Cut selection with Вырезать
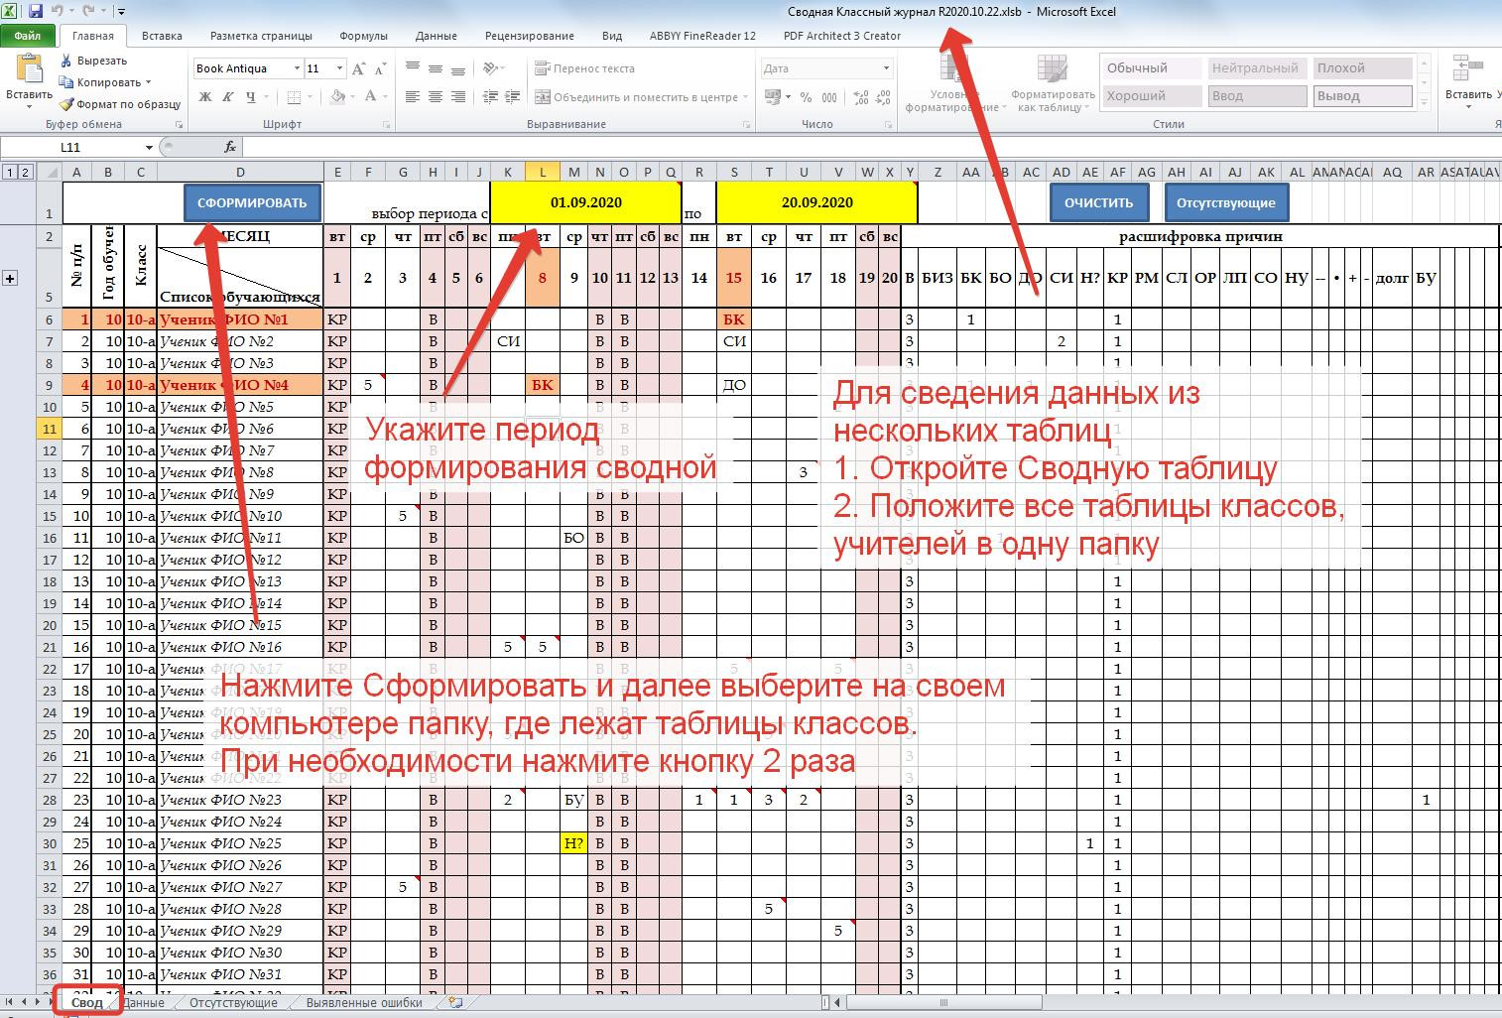Image resolution: width=1502 pixels, height=1018 pixels. [92, 62]
